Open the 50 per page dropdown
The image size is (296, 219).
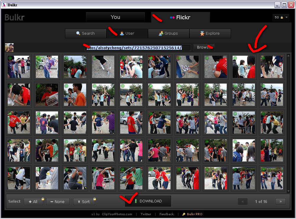tap(281, 17)
